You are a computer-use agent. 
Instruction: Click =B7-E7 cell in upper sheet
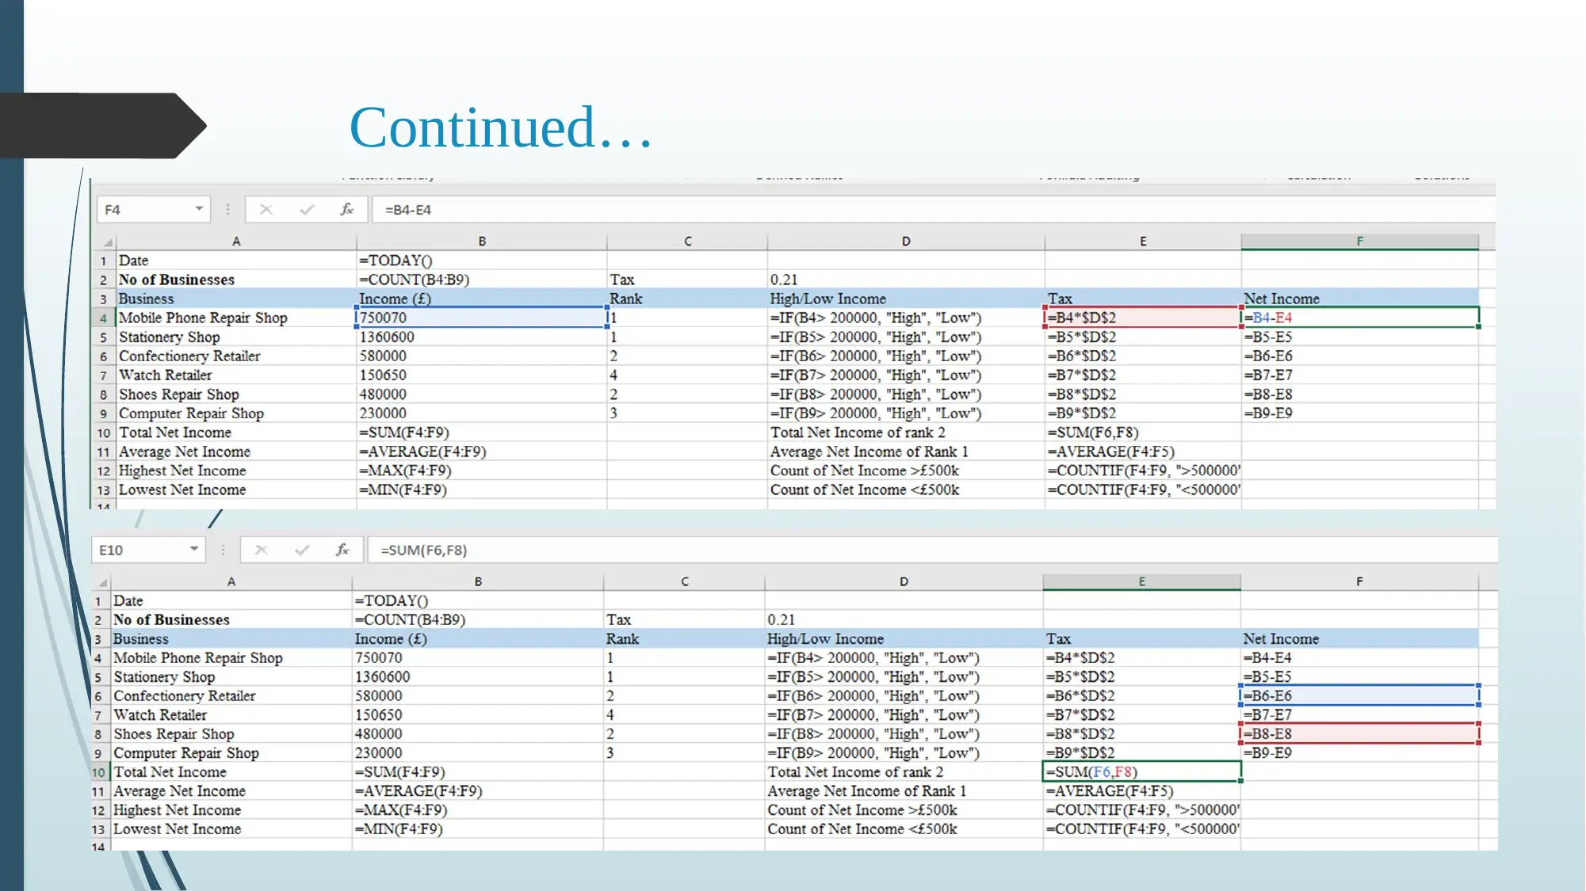click(1360, 375)
